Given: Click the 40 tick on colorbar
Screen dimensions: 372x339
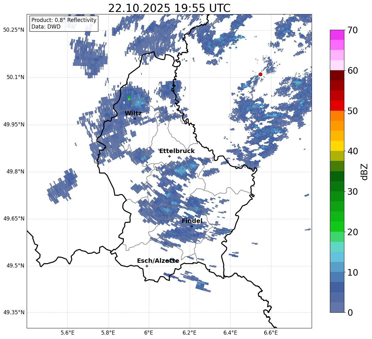Looking at the screenshot, I should click(353, 151).
